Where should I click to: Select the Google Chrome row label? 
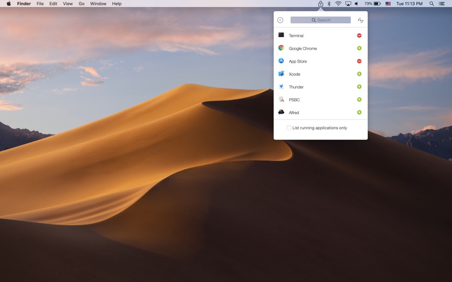click(x=303, y=49)
